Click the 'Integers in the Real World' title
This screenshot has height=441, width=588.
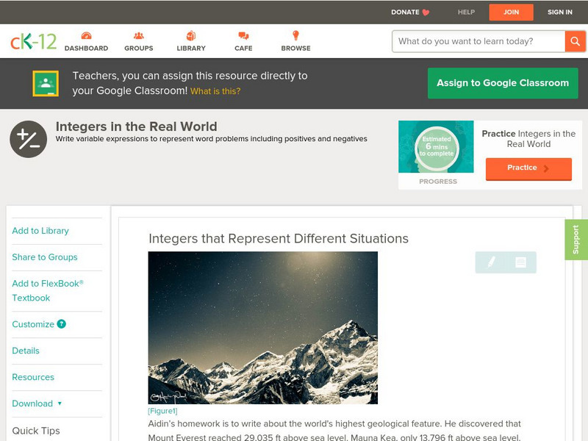tap(137, 126)
